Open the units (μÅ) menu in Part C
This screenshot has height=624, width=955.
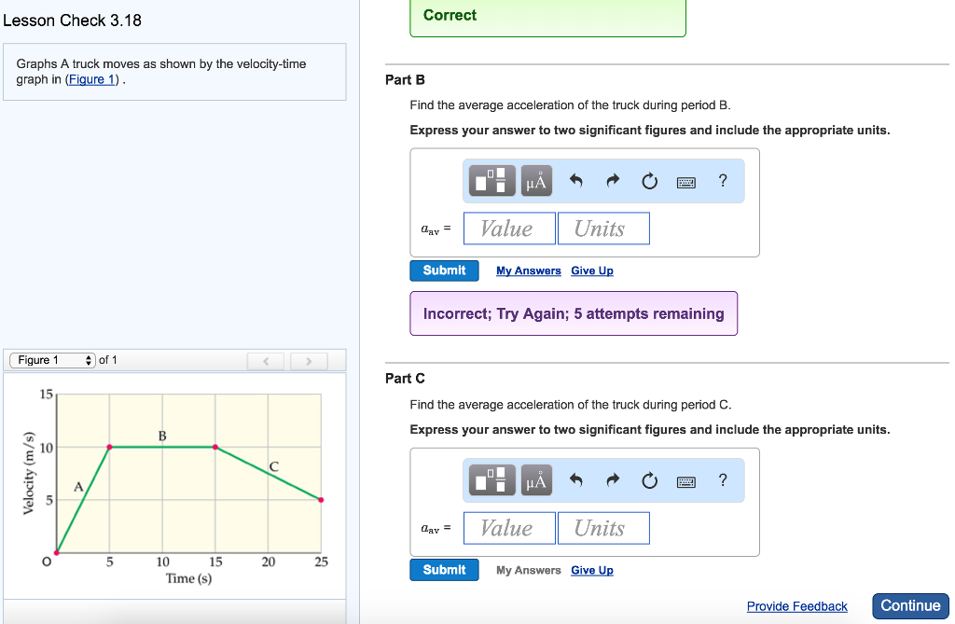point(536,479)
